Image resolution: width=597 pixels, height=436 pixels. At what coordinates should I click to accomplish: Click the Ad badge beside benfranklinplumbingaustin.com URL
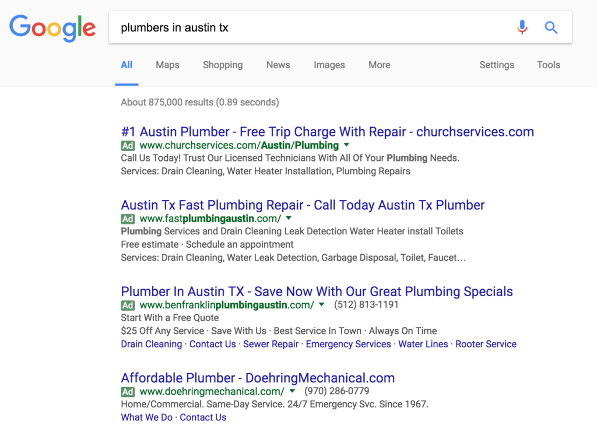[x=128, y=305]
